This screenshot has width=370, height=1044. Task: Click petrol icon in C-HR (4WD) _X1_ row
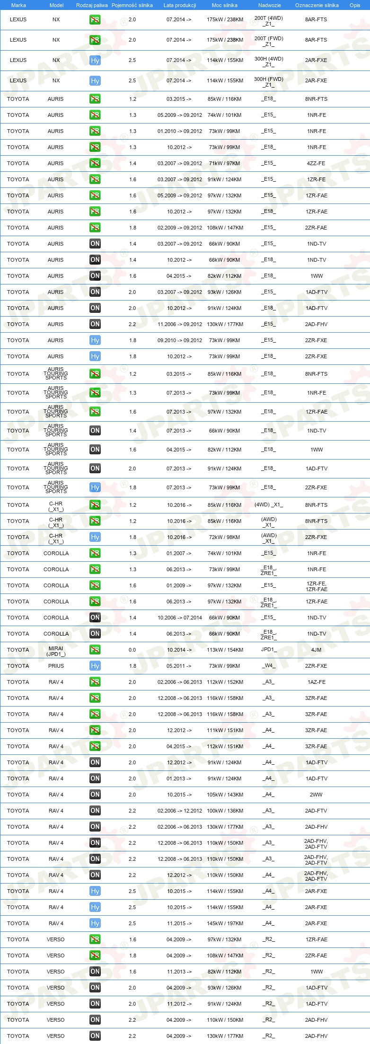pos(95,505)
